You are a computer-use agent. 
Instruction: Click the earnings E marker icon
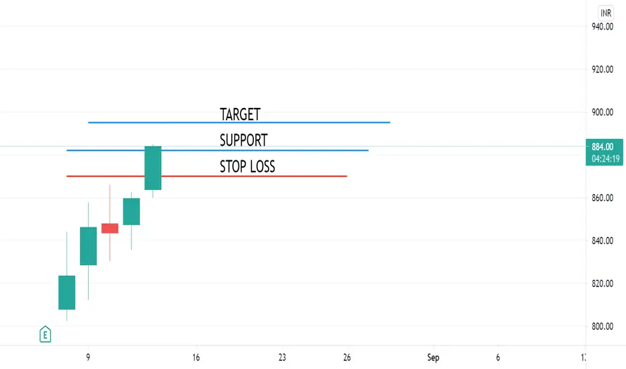45,334
